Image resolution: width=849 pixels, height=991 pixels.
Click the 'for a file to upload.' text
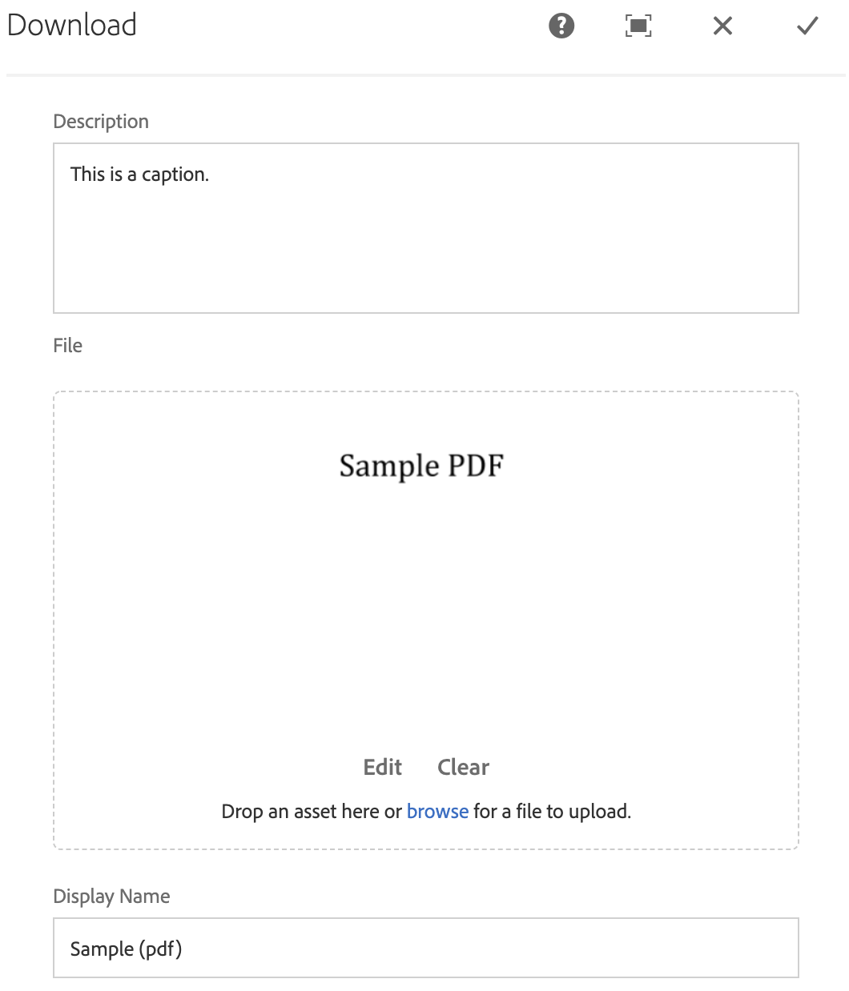[x=553, y=812]
